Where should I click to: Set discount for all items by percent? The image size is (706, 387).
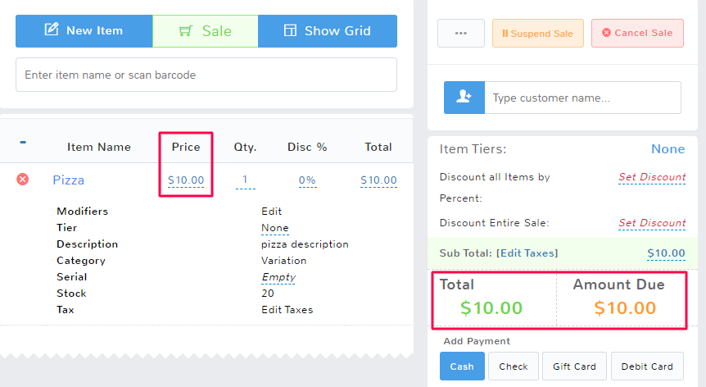tap(652, 177)
